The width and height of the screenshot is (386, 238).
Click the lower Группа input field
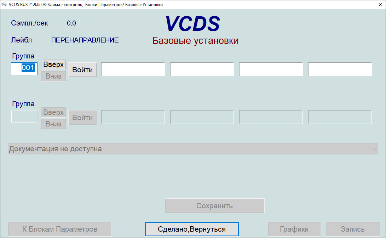click(x=24, y=117)
